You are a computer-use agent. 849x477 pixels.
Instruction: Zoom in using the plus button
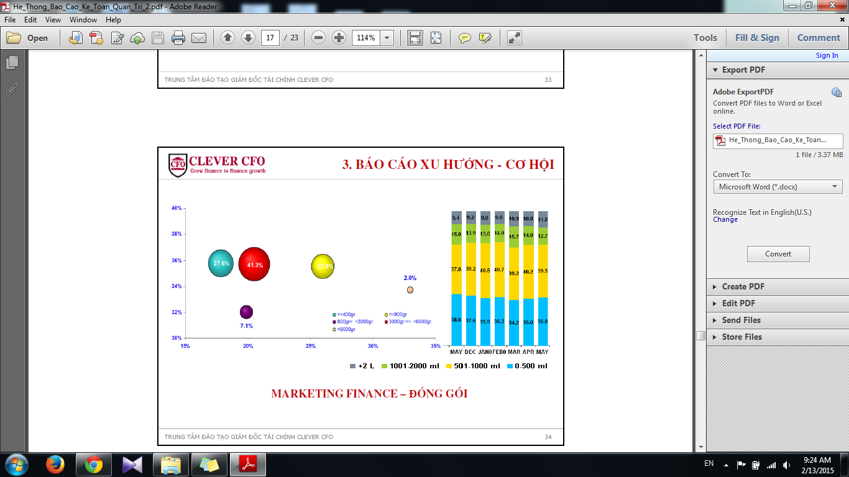pyautogui.click(x=339, y=38)
